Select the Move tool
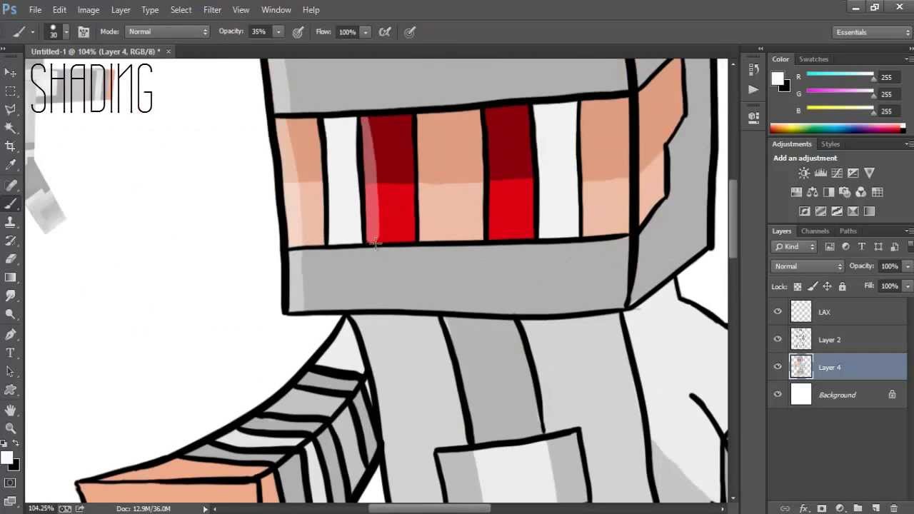 coord(11,72)
